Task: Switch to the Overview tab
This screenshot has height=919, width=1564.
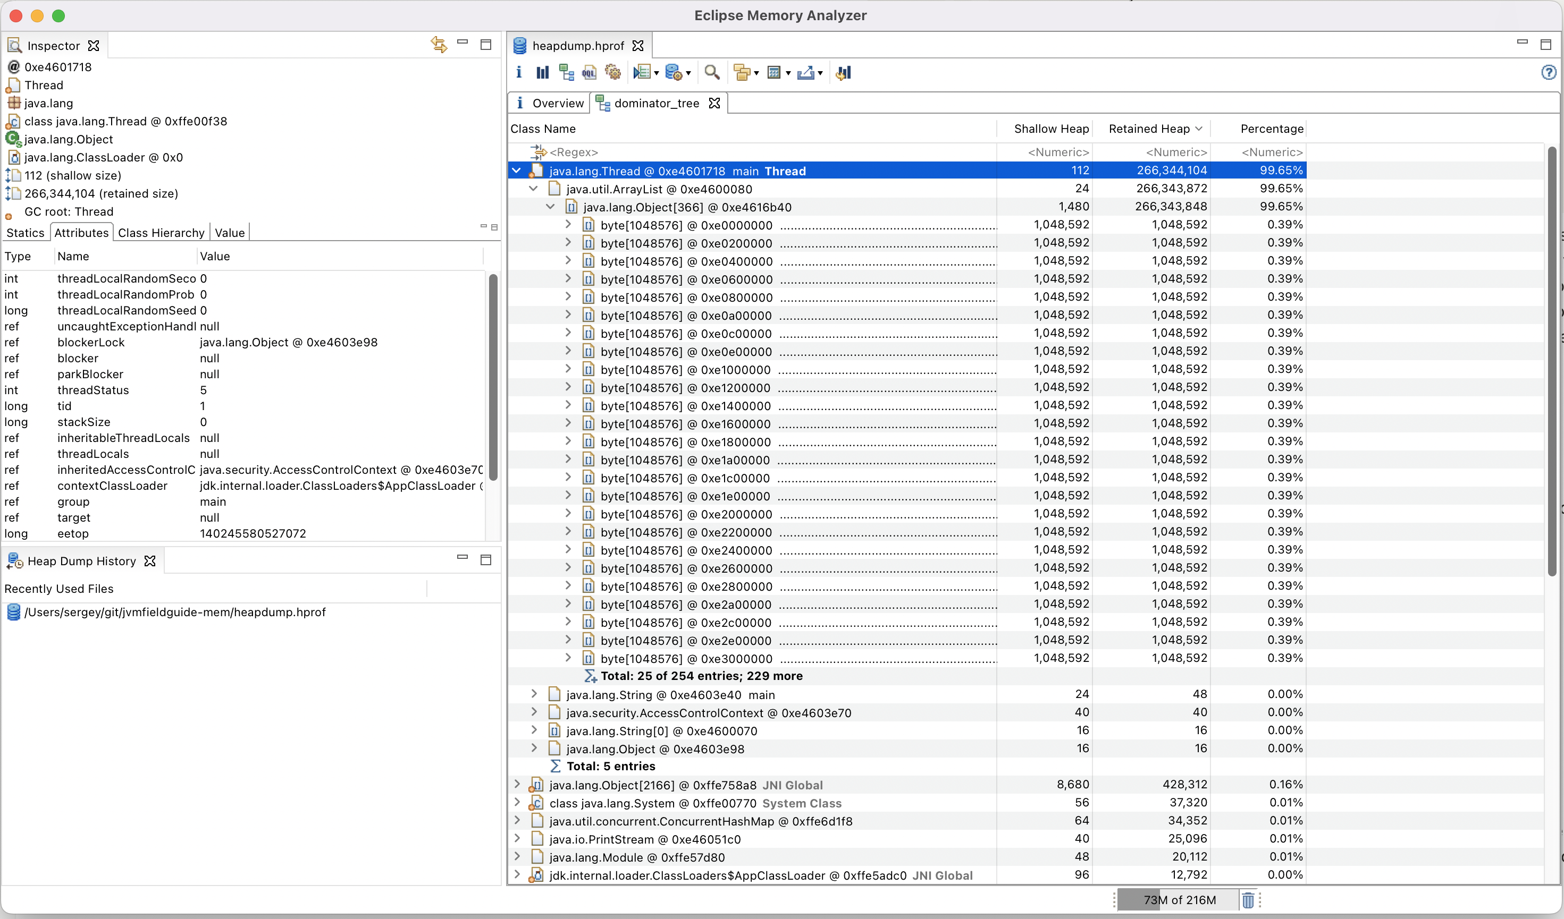Action: pyautogui.click(x=549, y=103)
